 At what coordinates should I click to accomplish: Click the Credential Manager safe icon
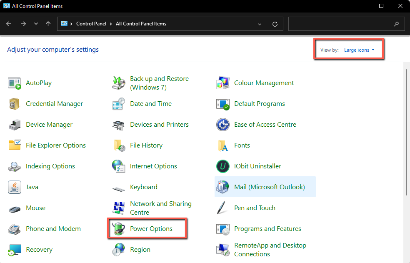15,104
